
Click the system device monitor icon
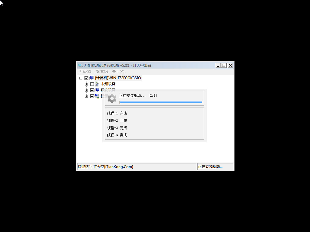tap(97, 90)
